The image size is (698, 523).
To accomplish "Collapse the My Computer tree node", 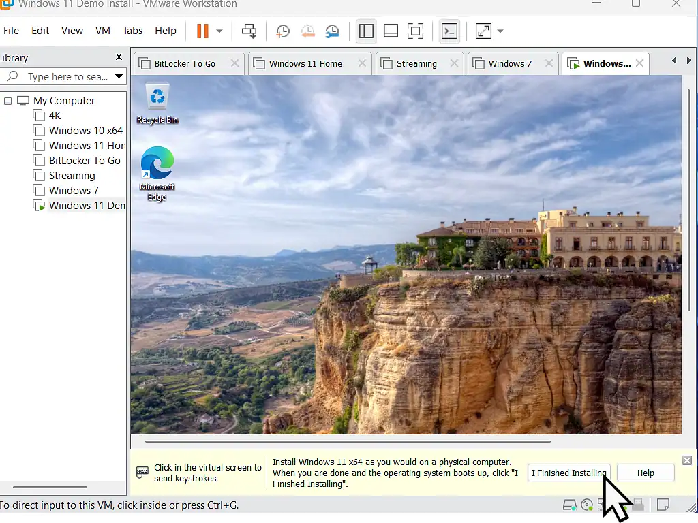I will [x=8, y=101].
